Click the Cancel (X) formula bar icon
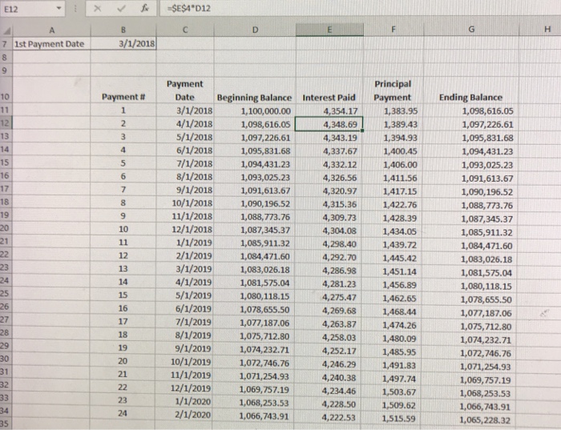 point(97,9)
